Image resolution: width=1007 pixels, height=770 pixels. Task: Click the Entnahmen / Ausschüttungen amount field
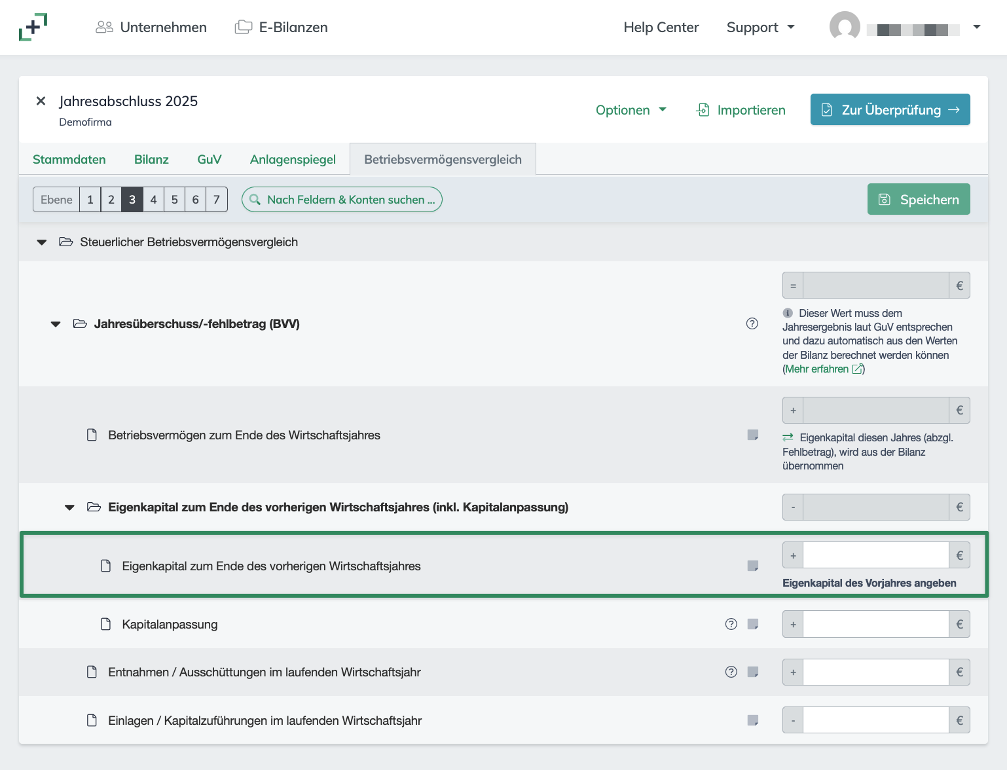point(876,672)
